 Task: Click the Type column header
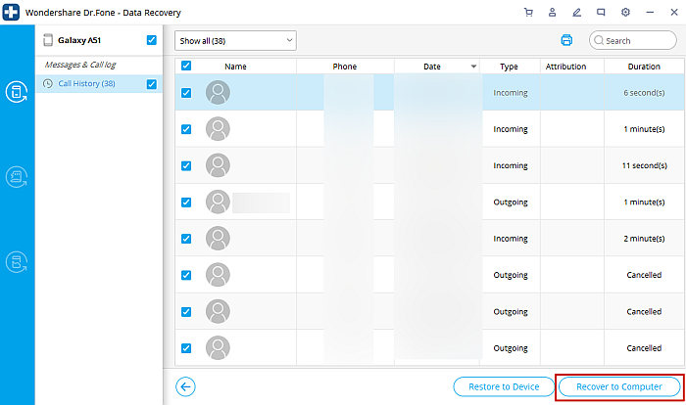[509, 67]
